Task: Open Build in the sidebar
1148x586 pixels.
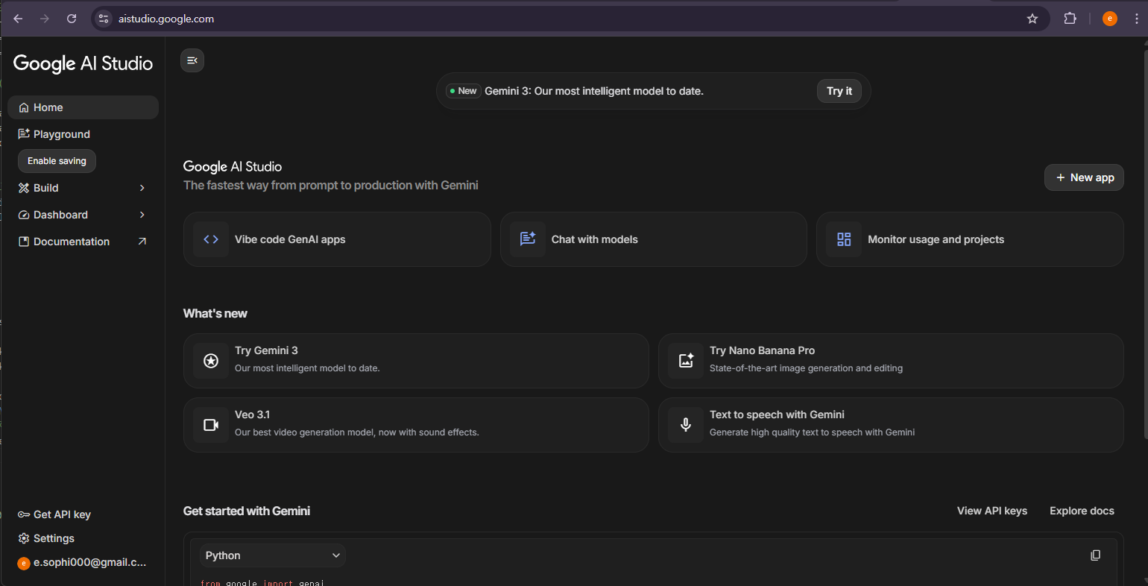Action: (x=83, y=188)
